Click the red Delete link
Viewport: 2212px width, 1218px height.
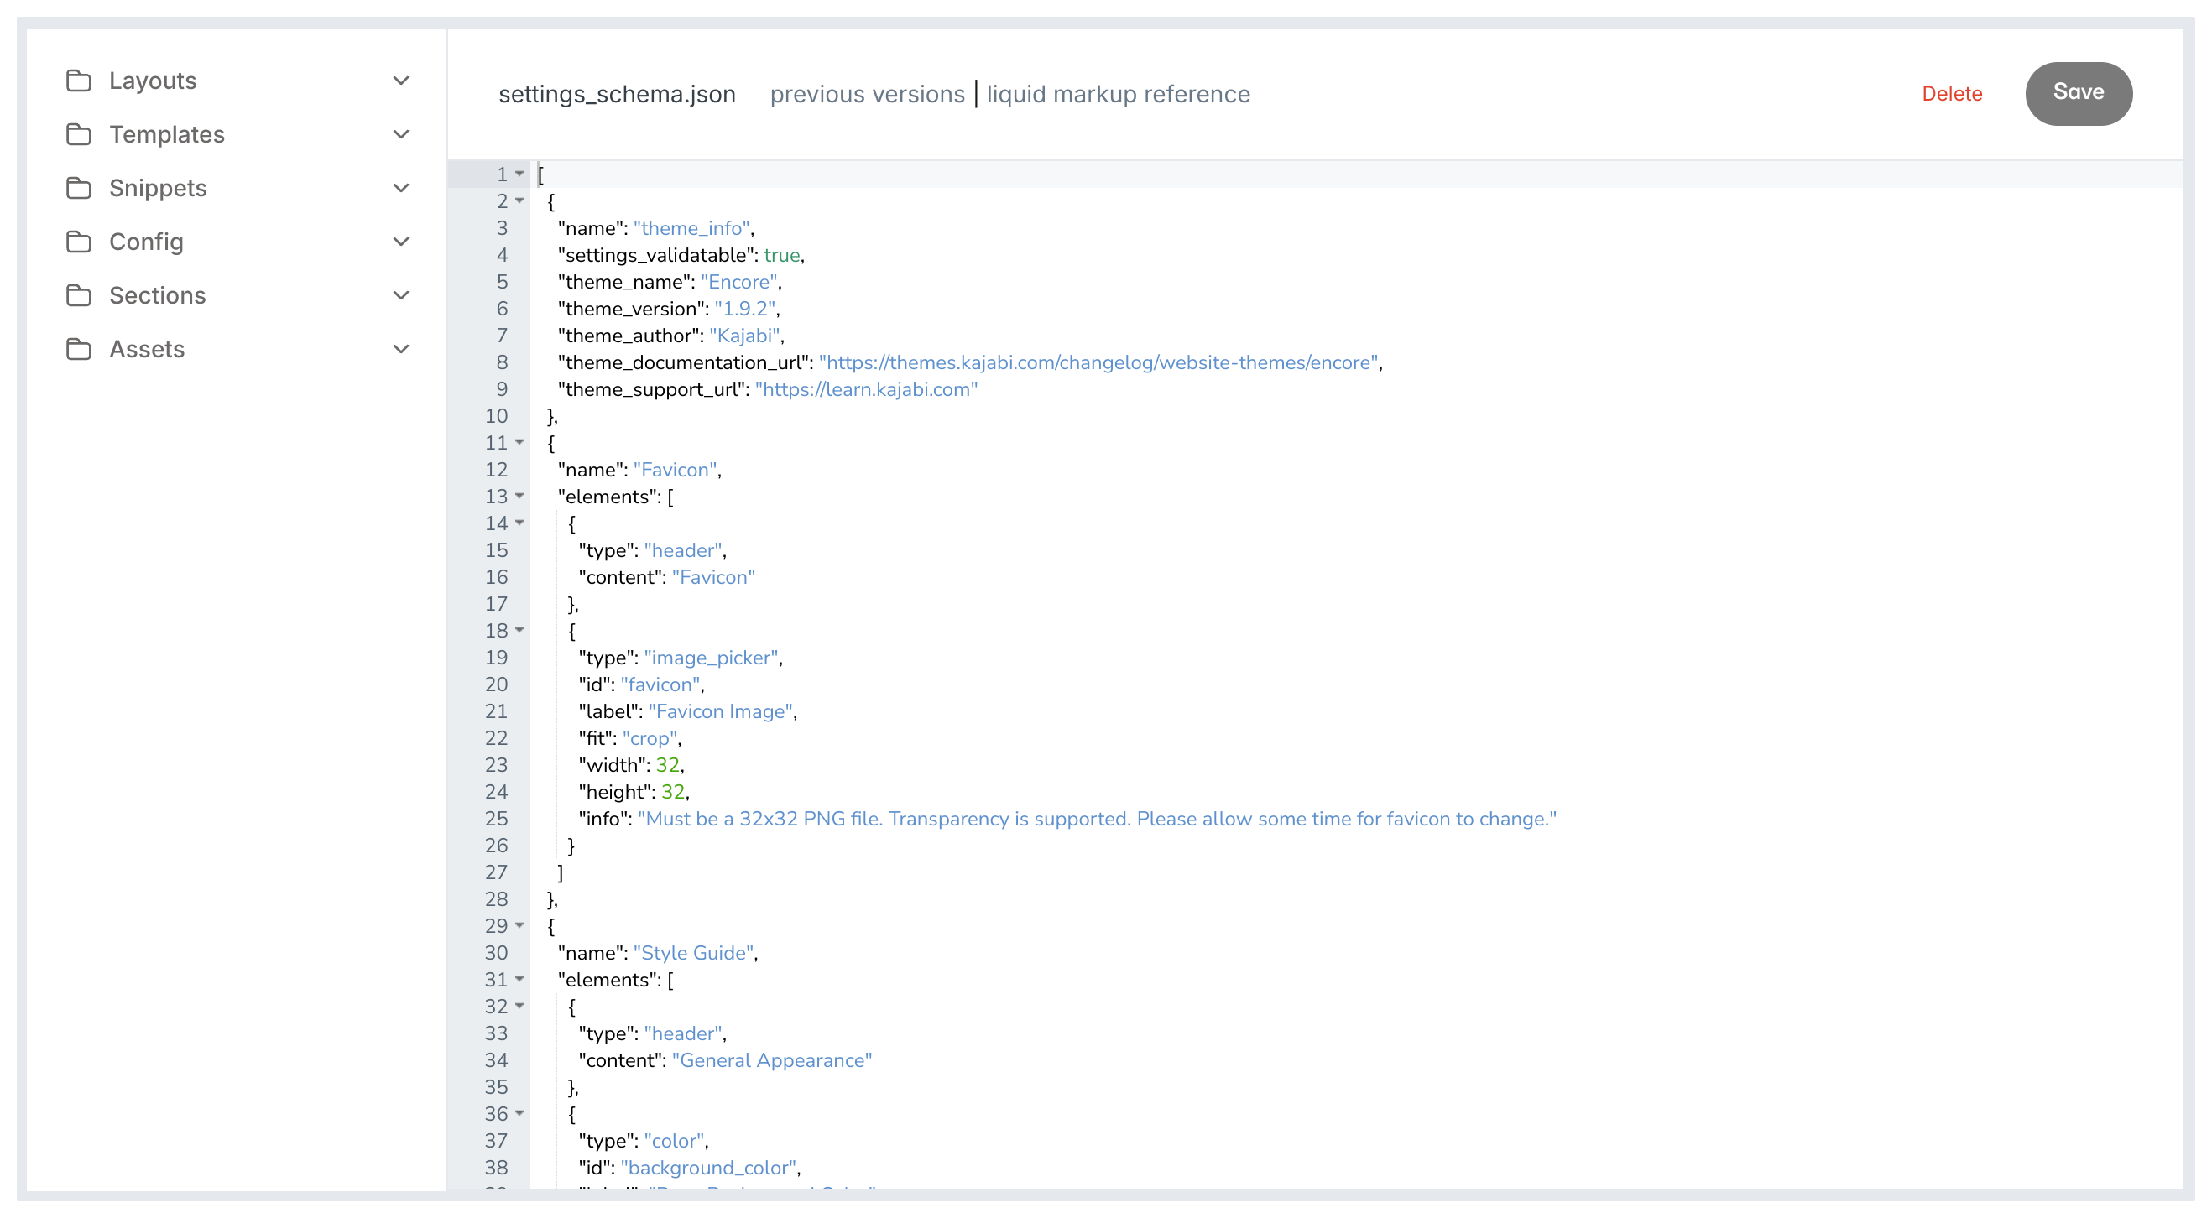tap(1951, 94)
